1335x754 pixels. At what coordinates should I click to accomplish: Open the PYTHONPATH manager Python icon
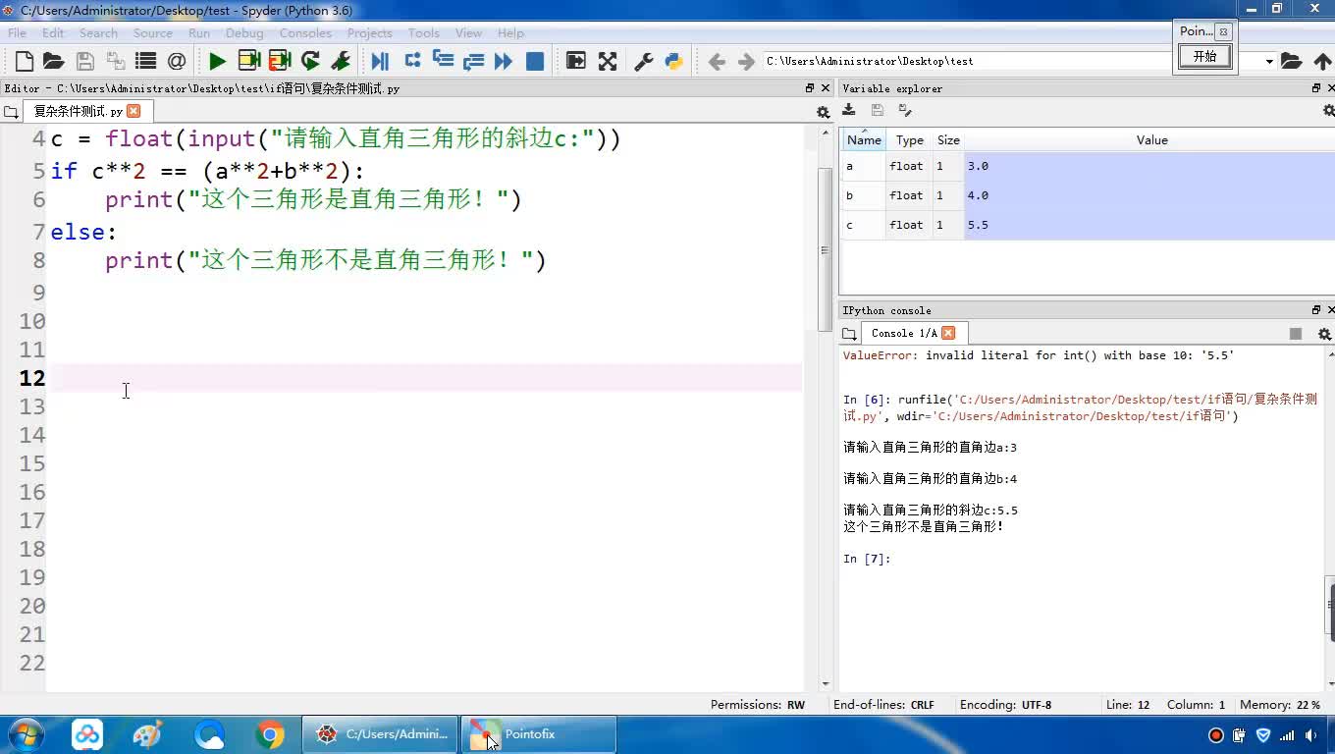pos(673,61)
